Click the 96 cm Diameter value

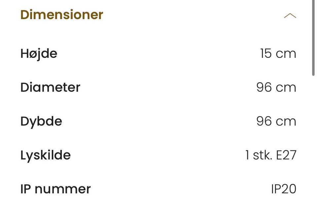pyautogui.click(x=276, y=87)
